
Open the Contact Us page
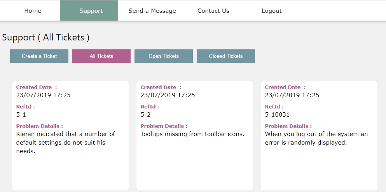pyautogui.click(x=213, y=11)
